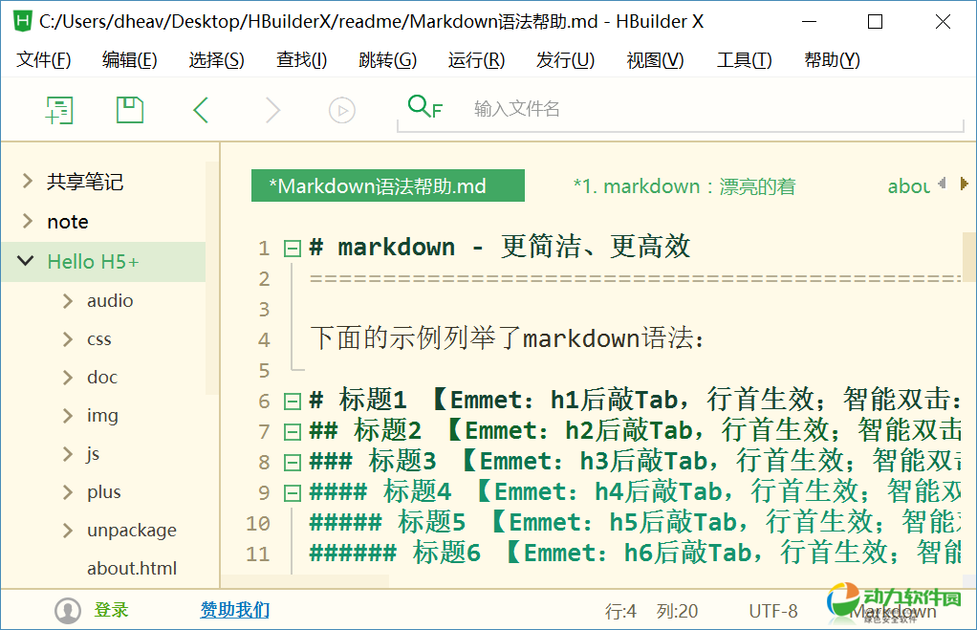Click the forward navigation arrow icon
This screenshot has width=977, height=630.
click(272, 110)
